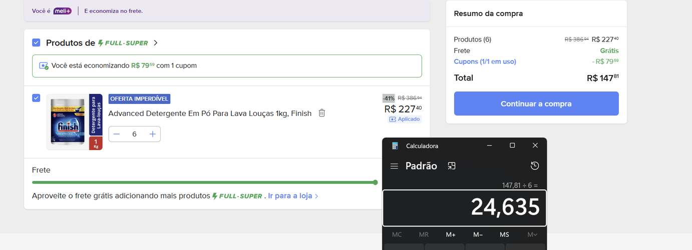Screen dimensions: 692x250
Task: Open Advanced Detergente Em Pó product title
Action: tap(210, 113)
